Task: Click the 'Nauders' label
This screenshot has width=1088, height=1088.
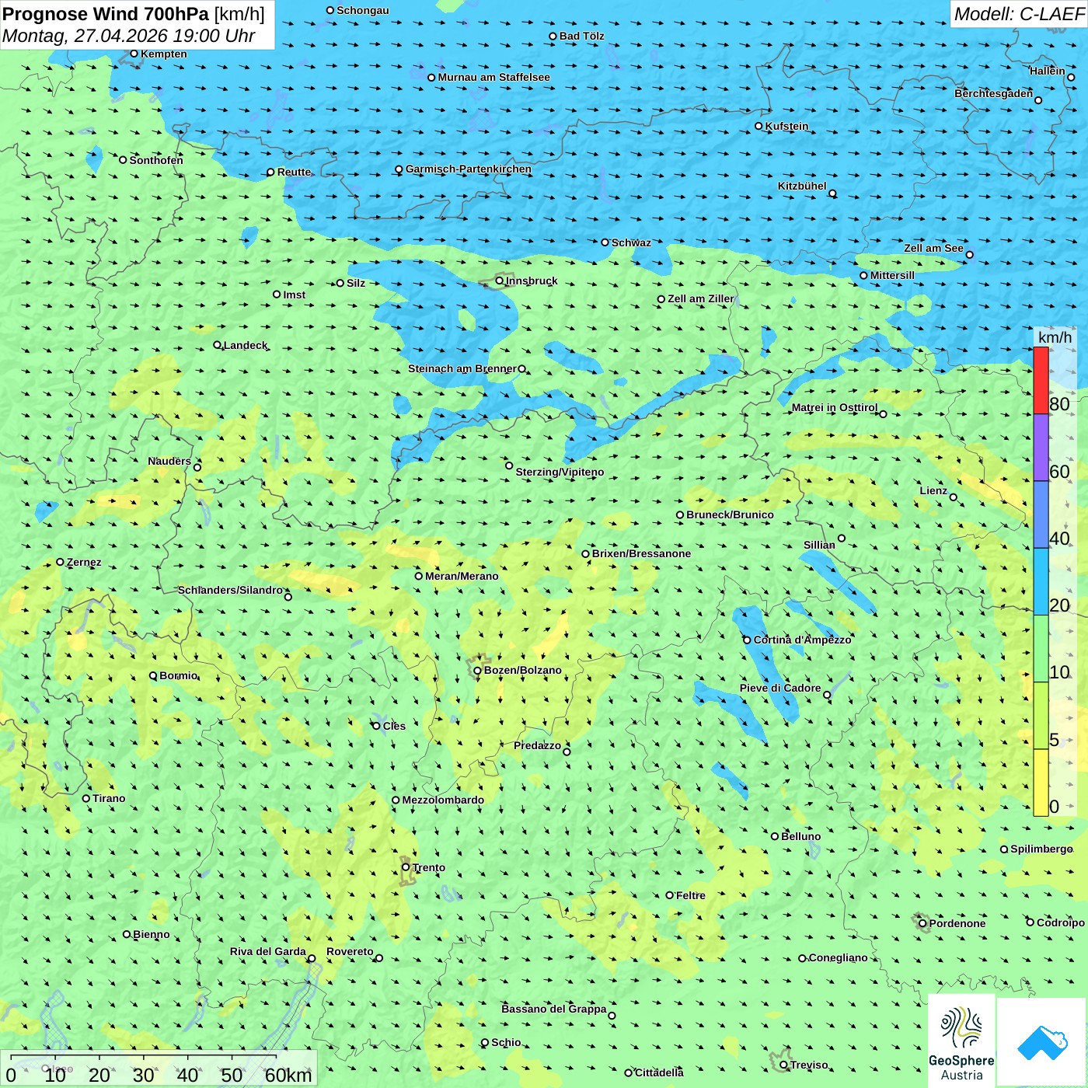Action: (169, 461)
